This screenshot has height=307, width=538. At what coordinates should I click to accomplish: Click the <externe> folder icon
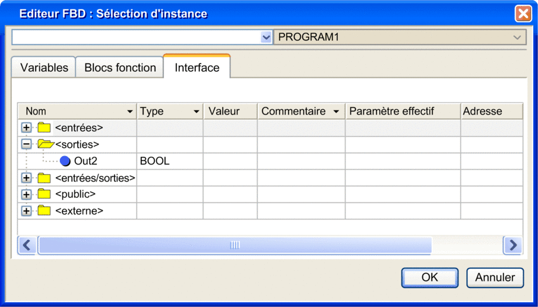44,211
